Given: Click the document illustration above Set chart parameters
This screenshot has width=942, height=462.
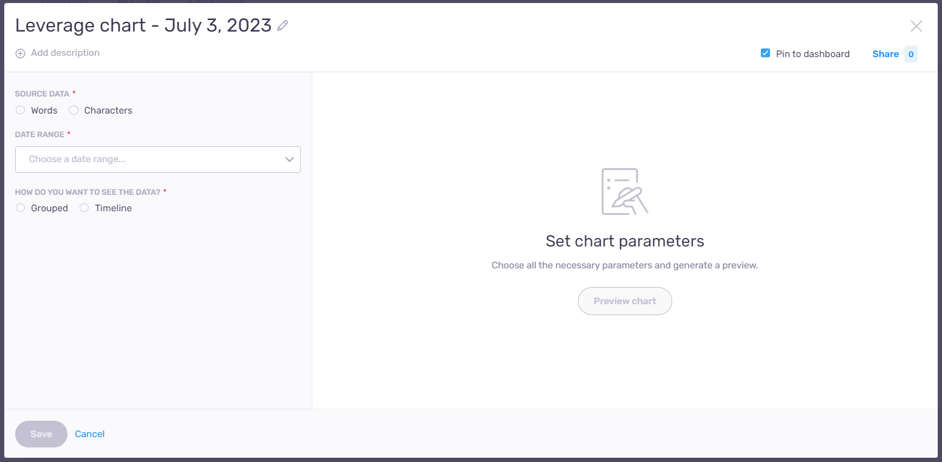Looking at the screenshot, I should click(625, 191).
